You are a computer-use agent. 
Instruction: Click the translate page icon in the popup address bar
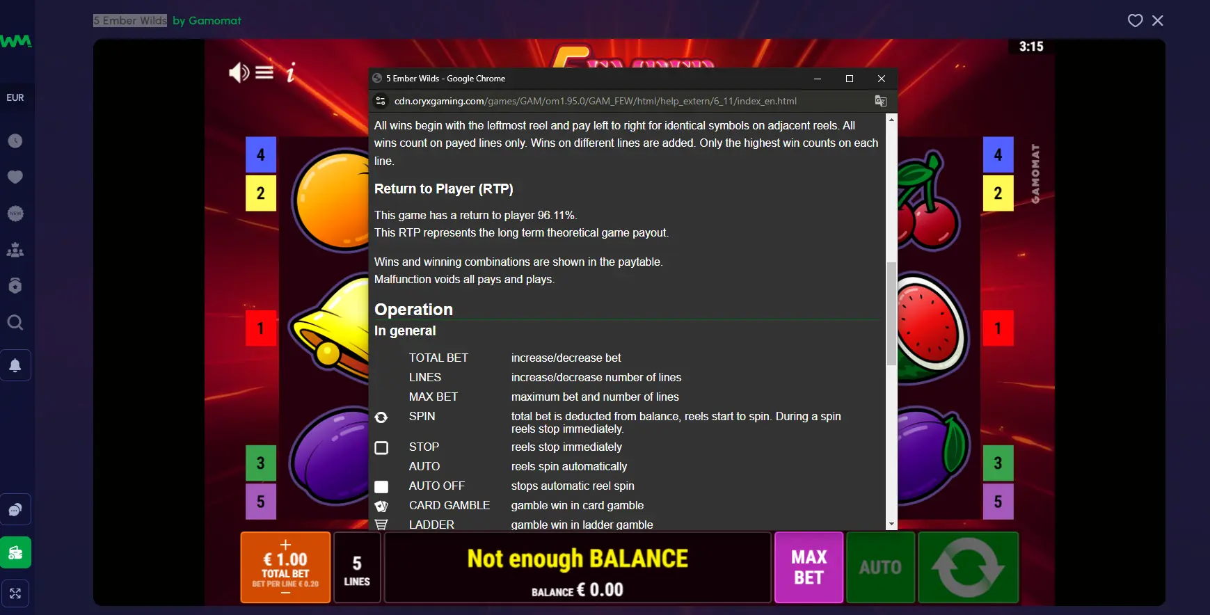coord(881,101)
